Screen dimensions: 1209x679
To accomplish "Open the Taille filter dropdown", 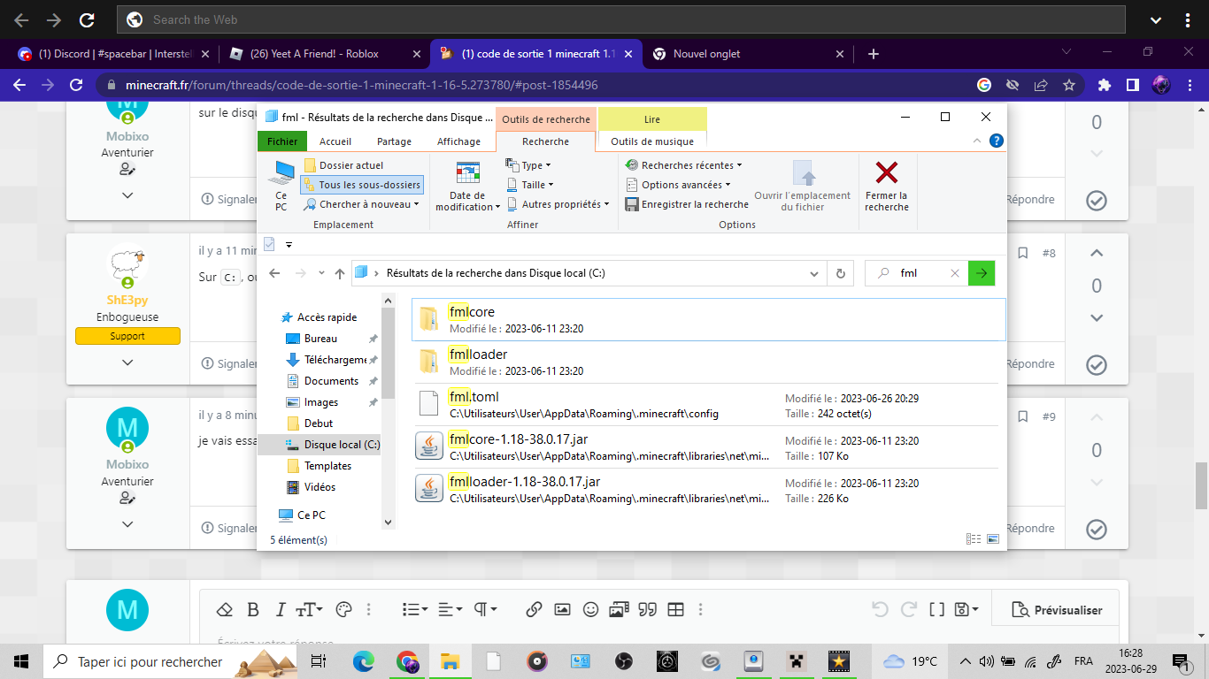I will (530, 185).
